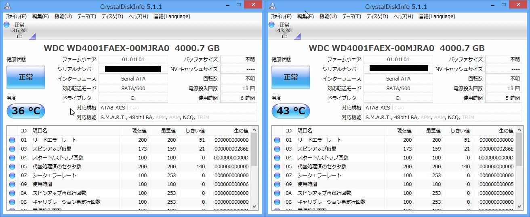Click raw value 000000000005 in right window

[496, 184]
